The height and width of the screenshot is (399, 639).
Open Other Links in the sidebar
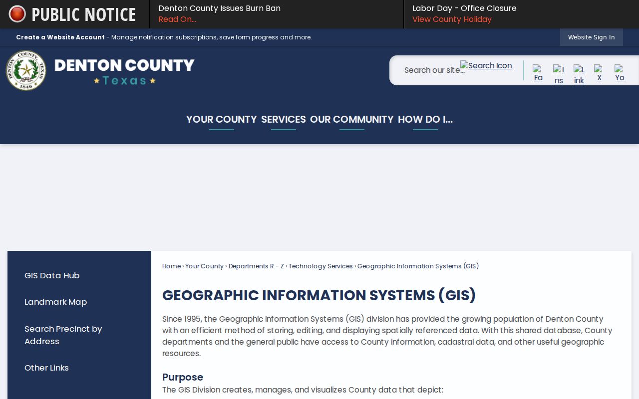click(x=46, y=368)
